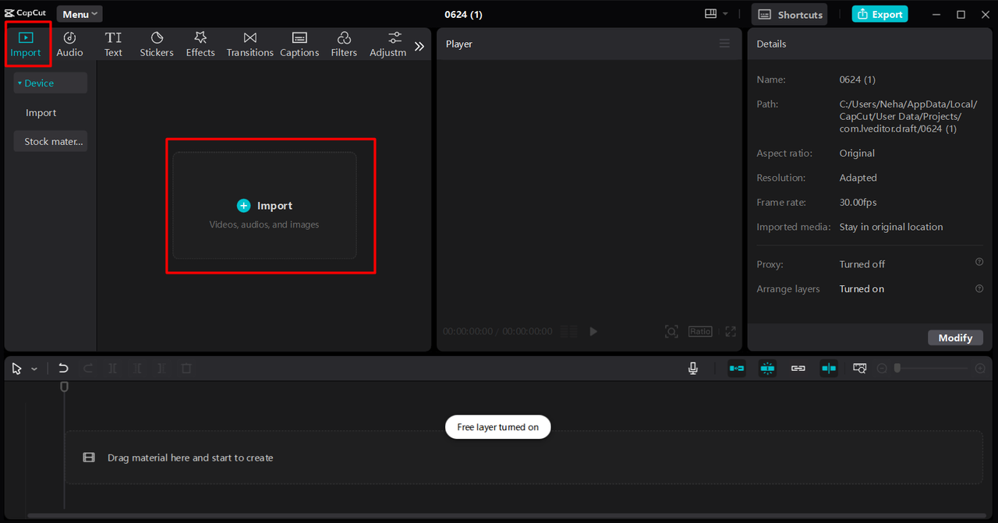Select Import in the sidebar
The image size is (998, 523).
(x=41, y=113)
